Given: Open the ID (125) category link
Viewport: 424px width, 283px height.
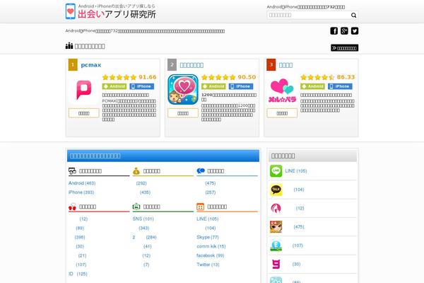Looking at the screenshot, I should pyautogui.click(x=78, y=274).
